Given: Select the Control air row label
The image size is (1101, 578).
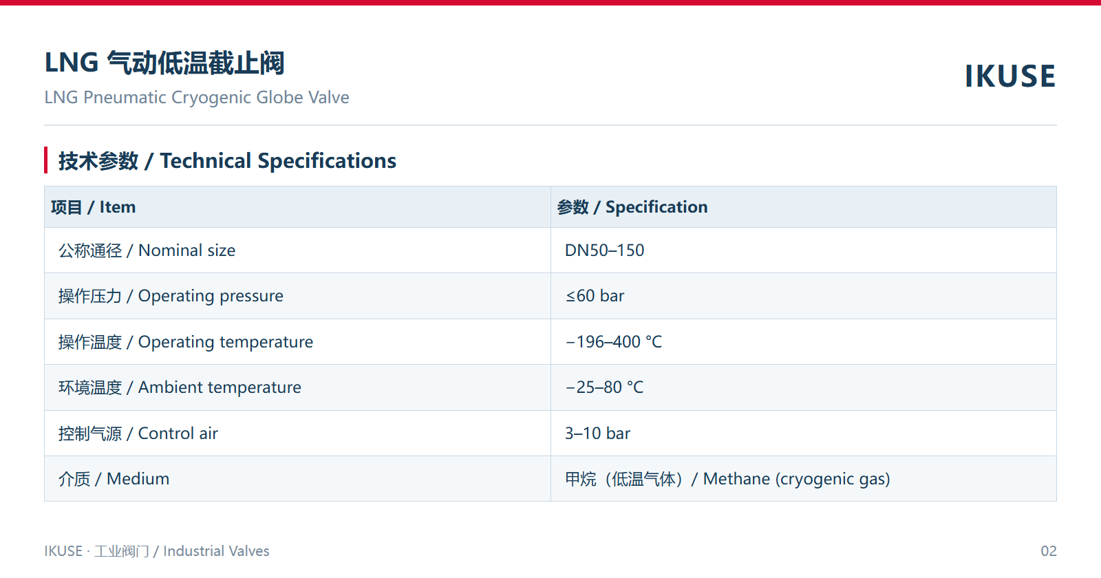Looking at the screenshot, I should (x=138, y=433).
